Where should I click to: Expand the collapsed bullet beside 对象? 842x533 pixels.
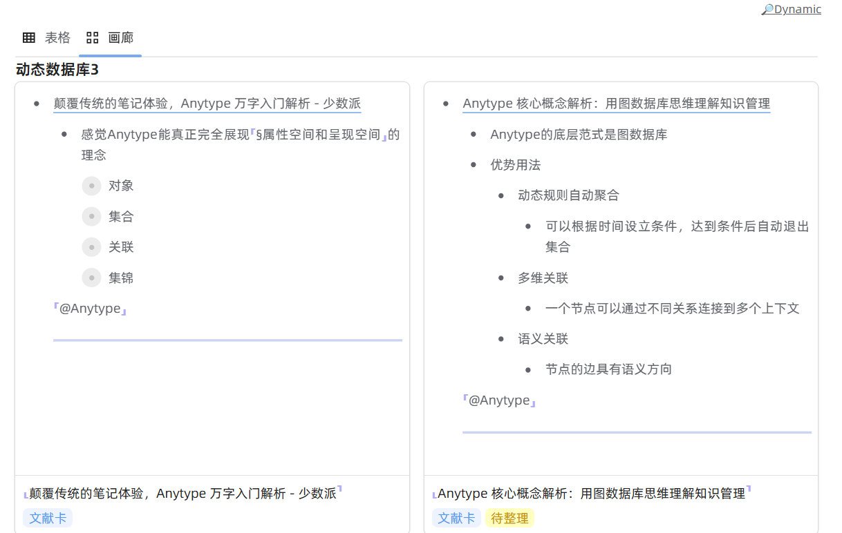91,186
